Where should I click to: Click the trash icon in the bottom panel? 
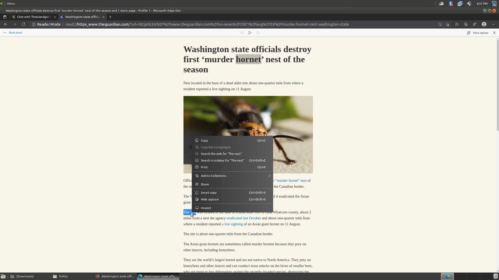[x=496, y=276]
